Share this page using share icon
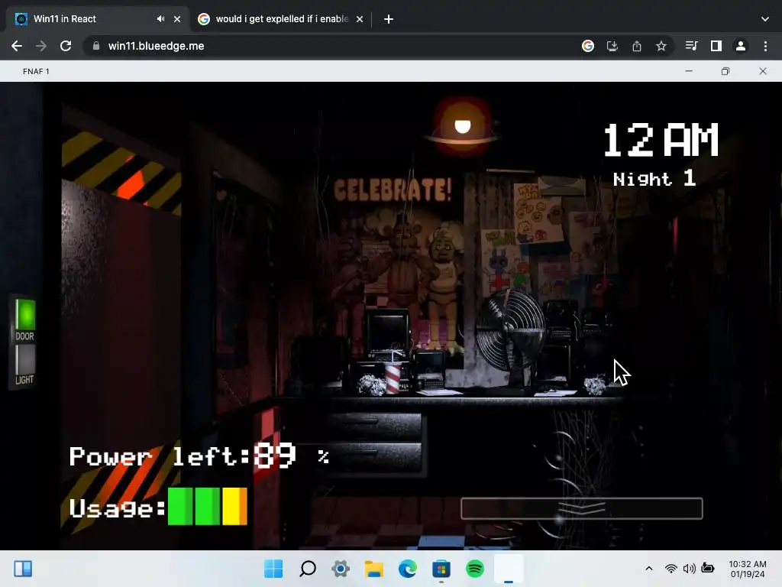Screen dimensions: 782x587 (x=637, y=46)
